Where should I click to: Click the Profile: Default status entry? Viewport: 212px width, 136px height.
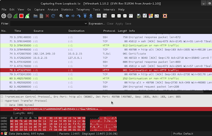(183, 134)
